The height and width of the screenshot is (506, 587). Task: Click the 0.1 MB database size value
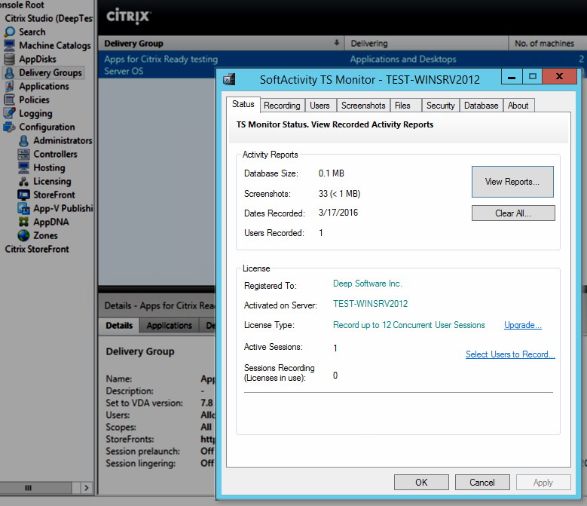coord(332,173)
